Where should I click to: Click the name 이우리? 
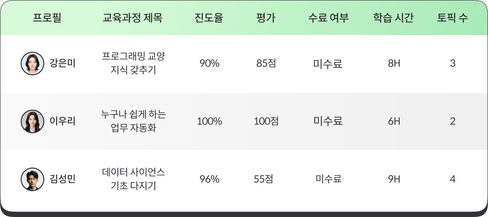(62, 121)
